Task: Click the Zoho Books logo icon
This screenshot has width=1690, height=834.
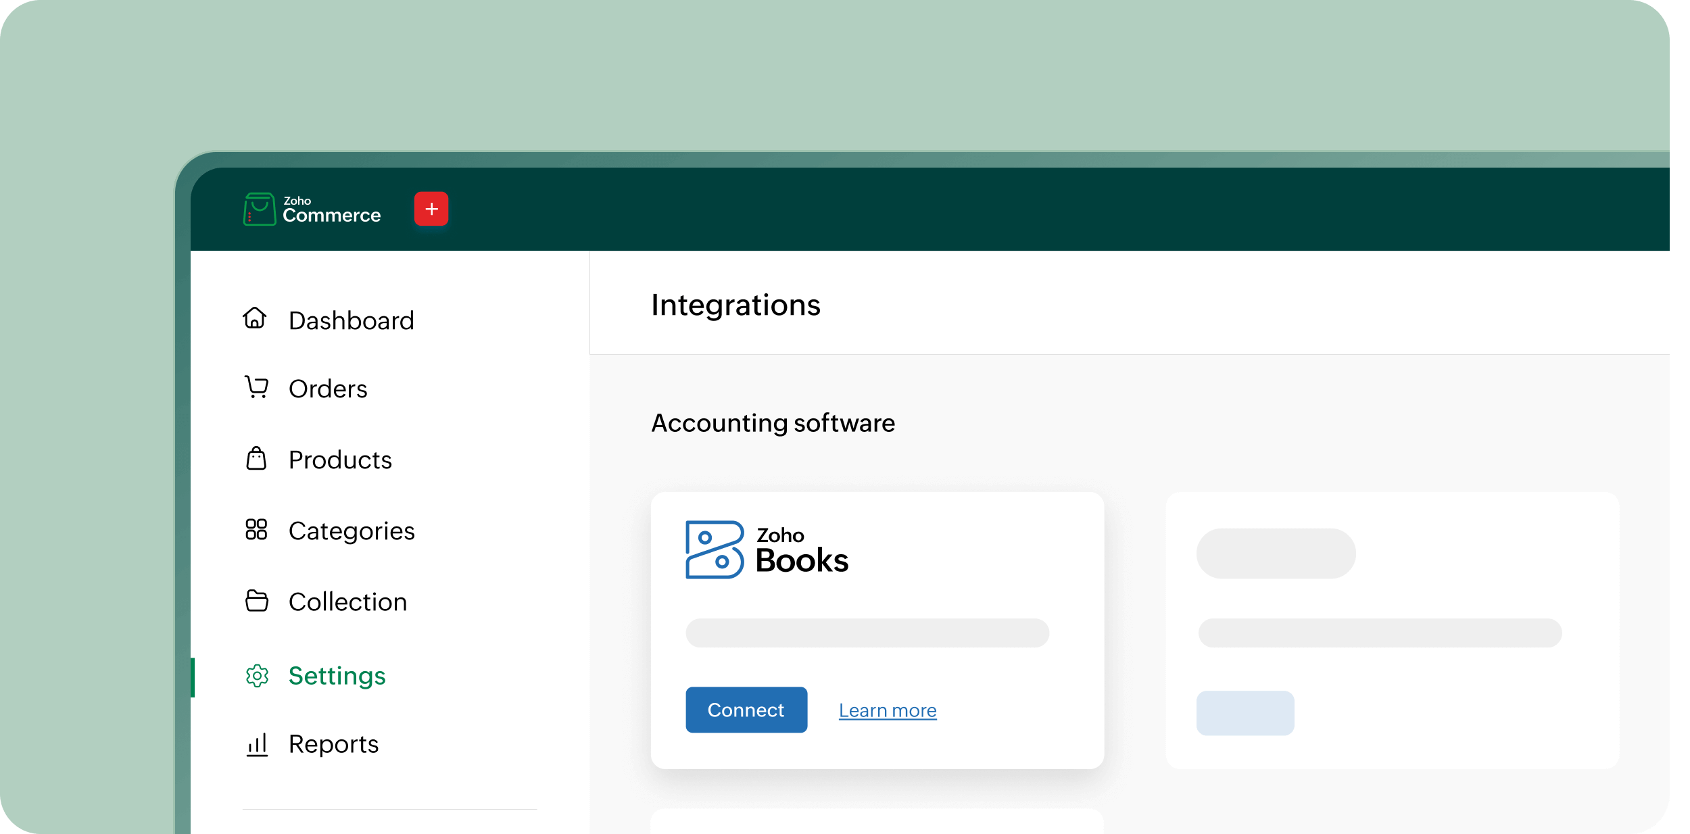Action: [715, 549]
